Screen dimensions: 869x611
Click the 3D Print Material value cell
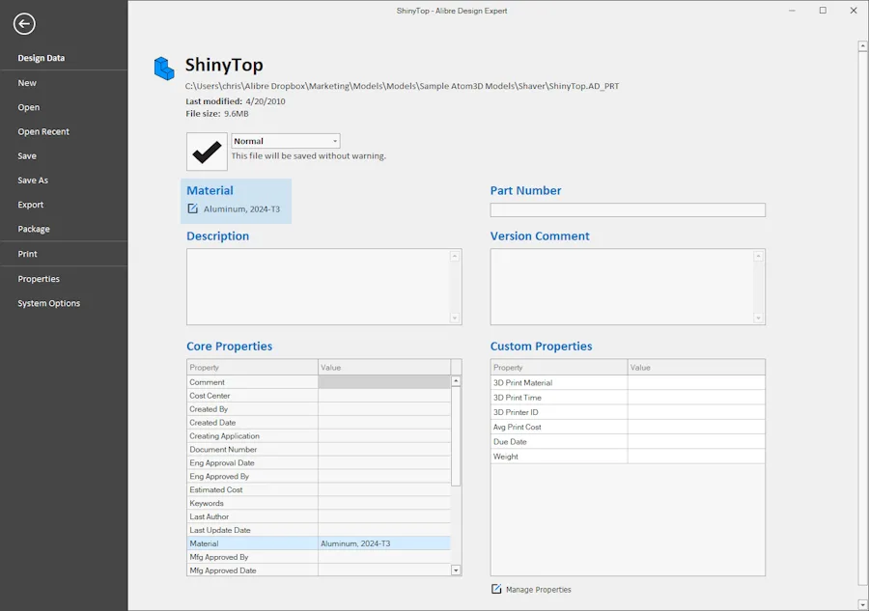click(696, 382)
